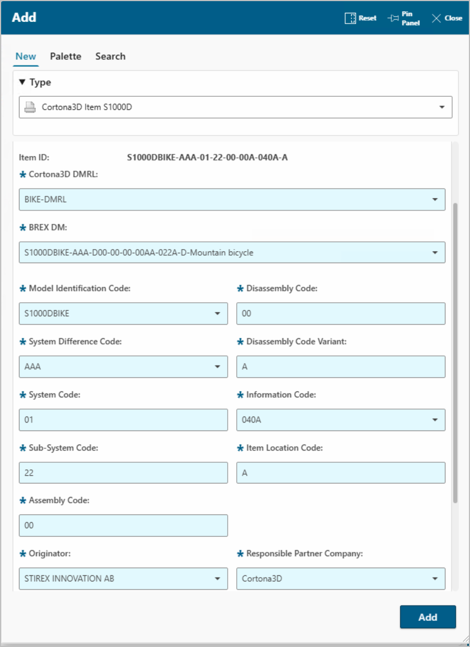Click the Disassembly Code input field
Screen dimensions: 470x647
[x=340, y=313]
